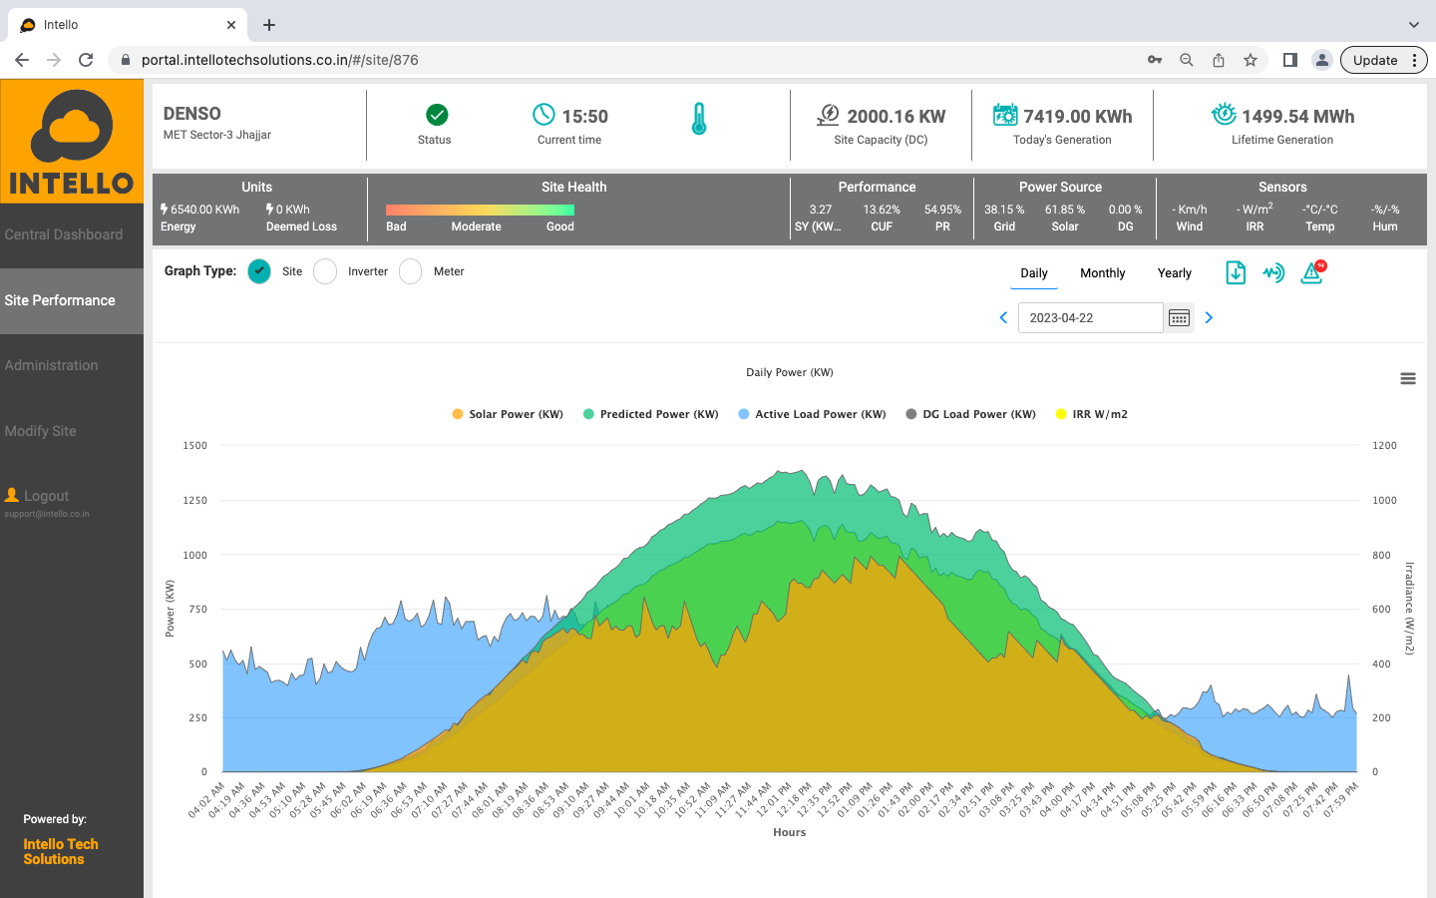
Task: Open alerts via the warning triangle icon
Action: 1309,272
